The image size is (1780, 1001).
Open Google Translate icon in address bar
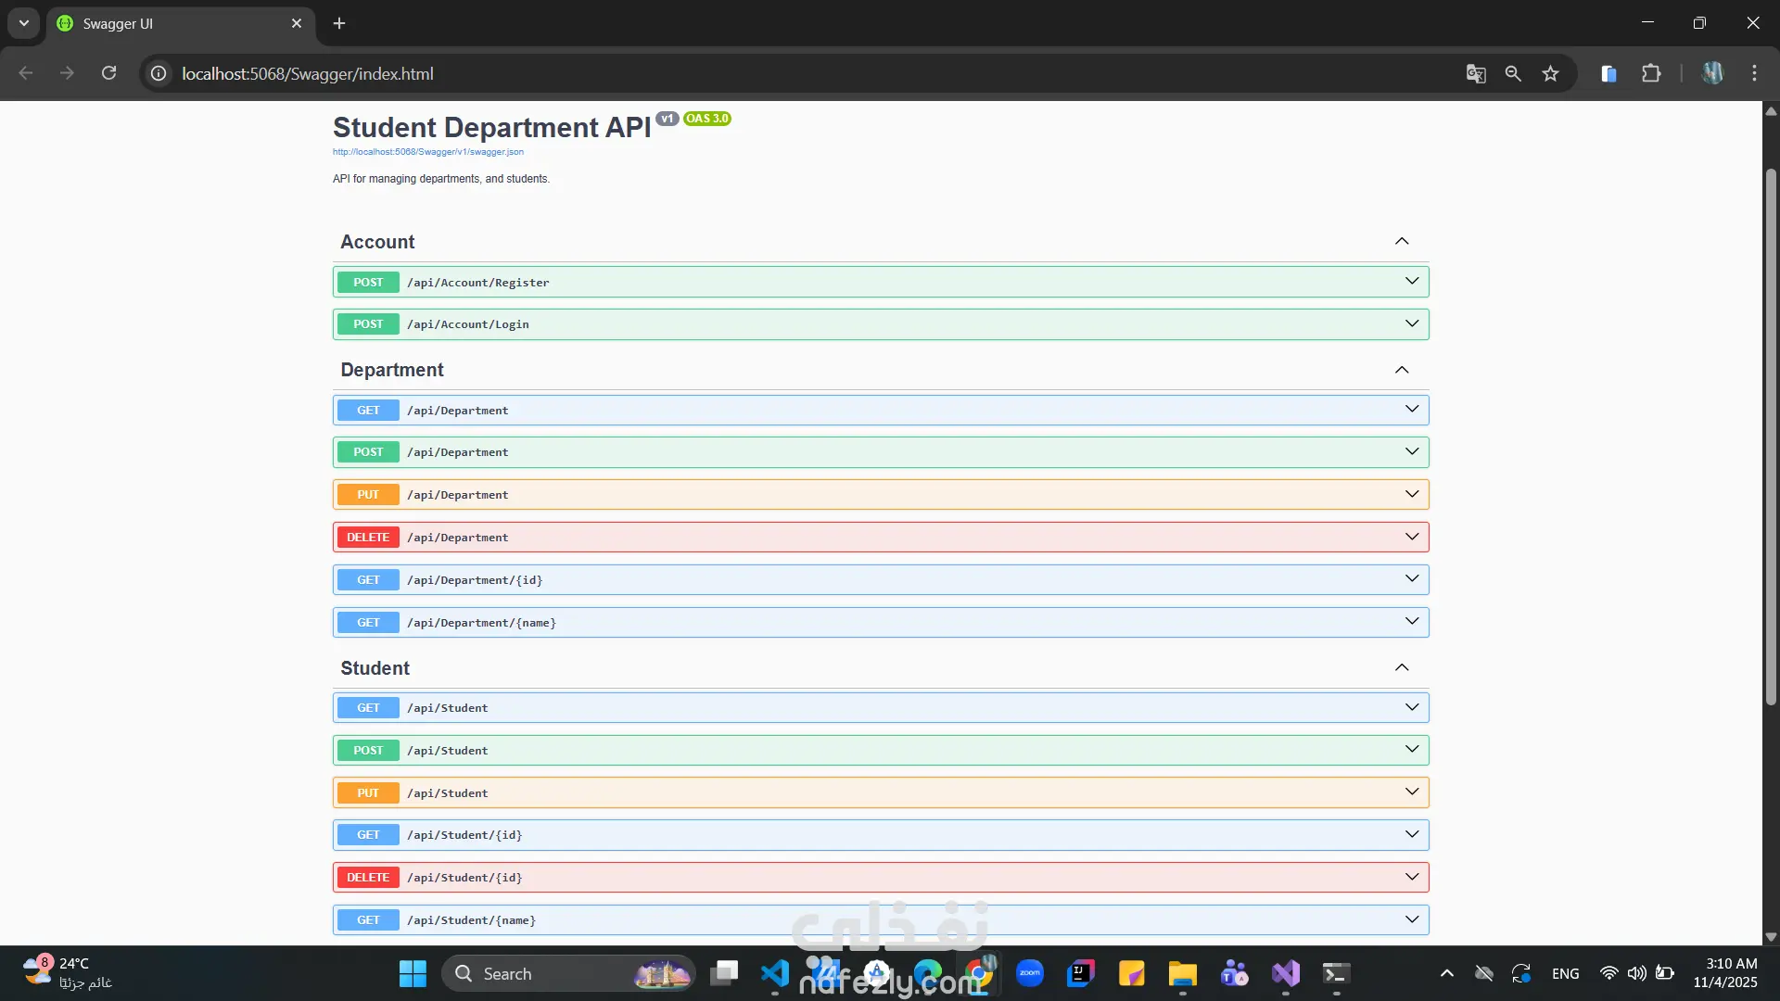[1476, 73]
